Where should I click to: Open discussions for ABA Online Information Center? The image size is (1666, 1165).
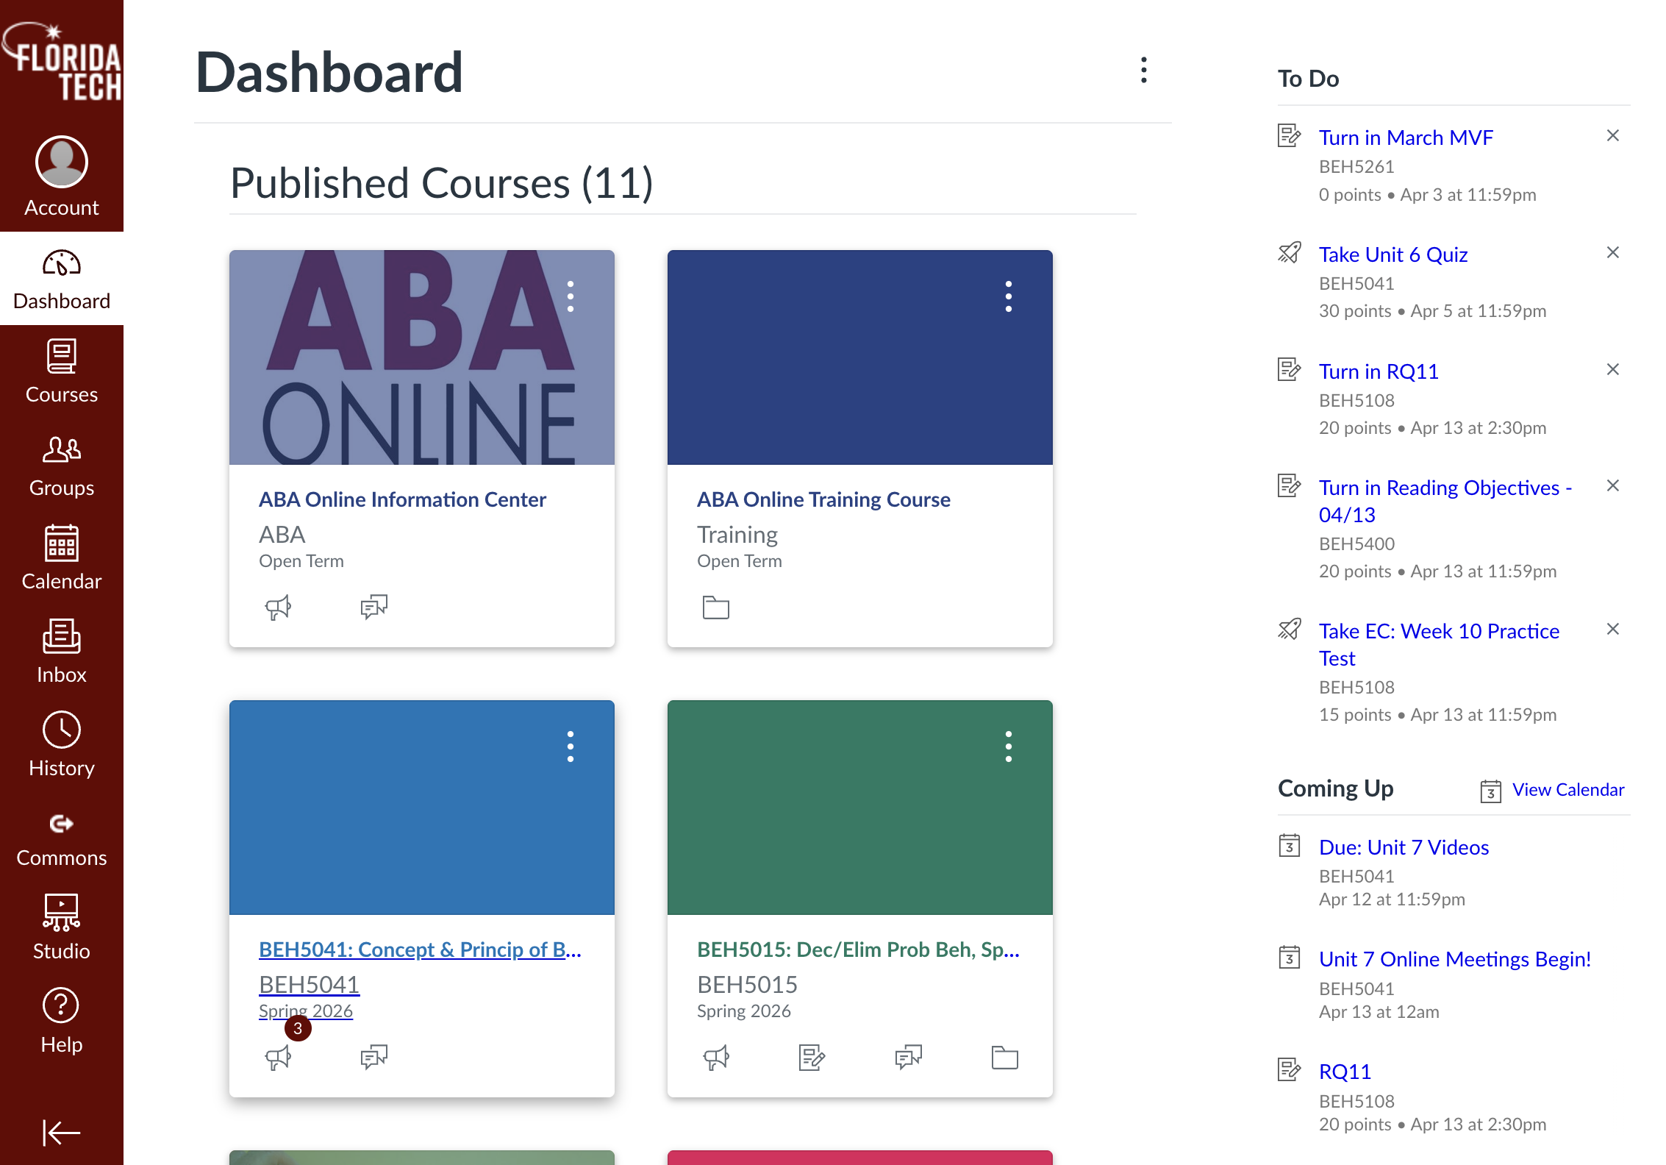coord(374,608)
